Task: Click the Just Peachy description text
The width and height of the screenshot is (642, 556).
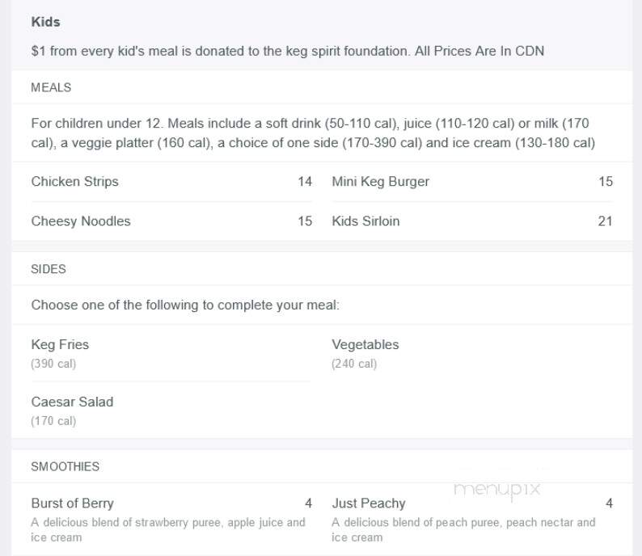Action: click(463, 530)
